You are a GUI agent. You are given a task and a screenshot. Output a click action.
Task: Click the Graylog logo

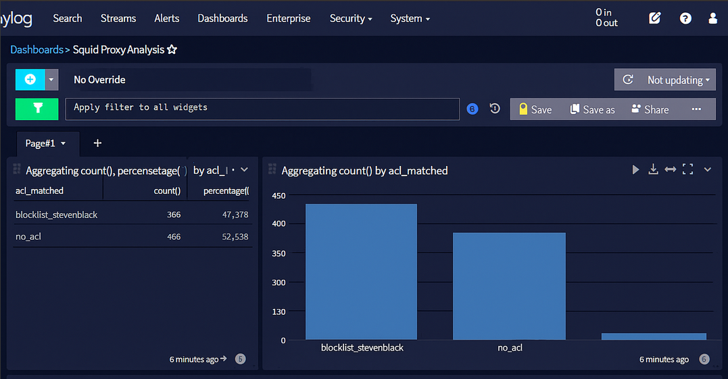(x=16, y=18)
